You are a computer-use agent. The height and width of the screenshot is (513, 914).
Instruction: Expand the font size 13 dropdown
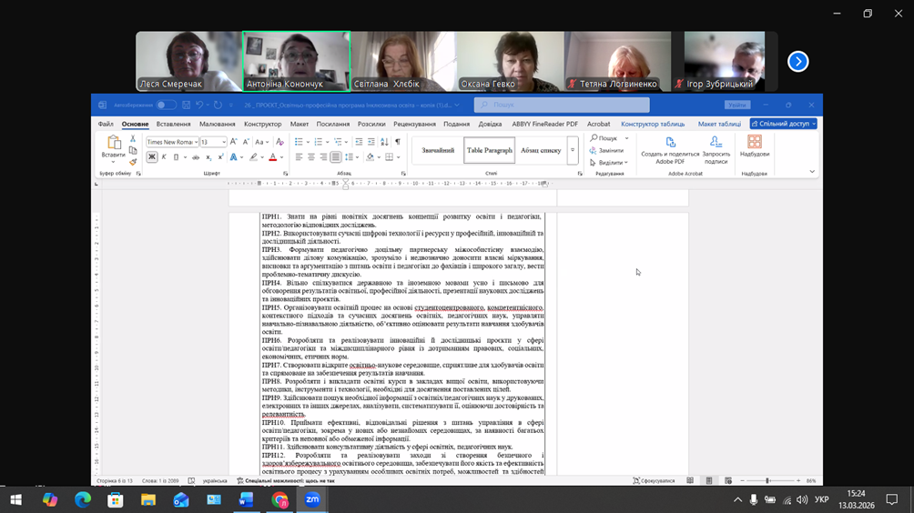point(223,142)
